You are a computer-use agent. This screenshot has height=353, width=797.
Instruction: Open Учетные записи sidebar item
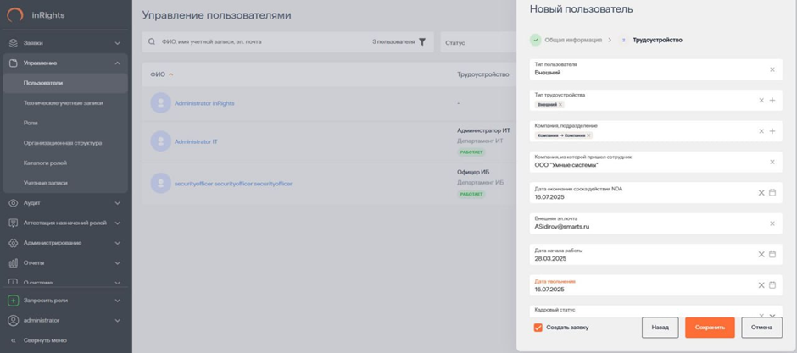click(45, 183)
